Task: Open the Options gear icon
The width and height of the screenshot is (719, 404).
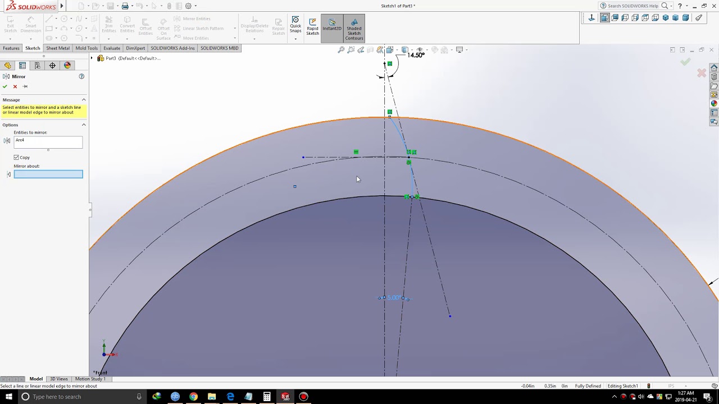Action: tap(188, 6)
